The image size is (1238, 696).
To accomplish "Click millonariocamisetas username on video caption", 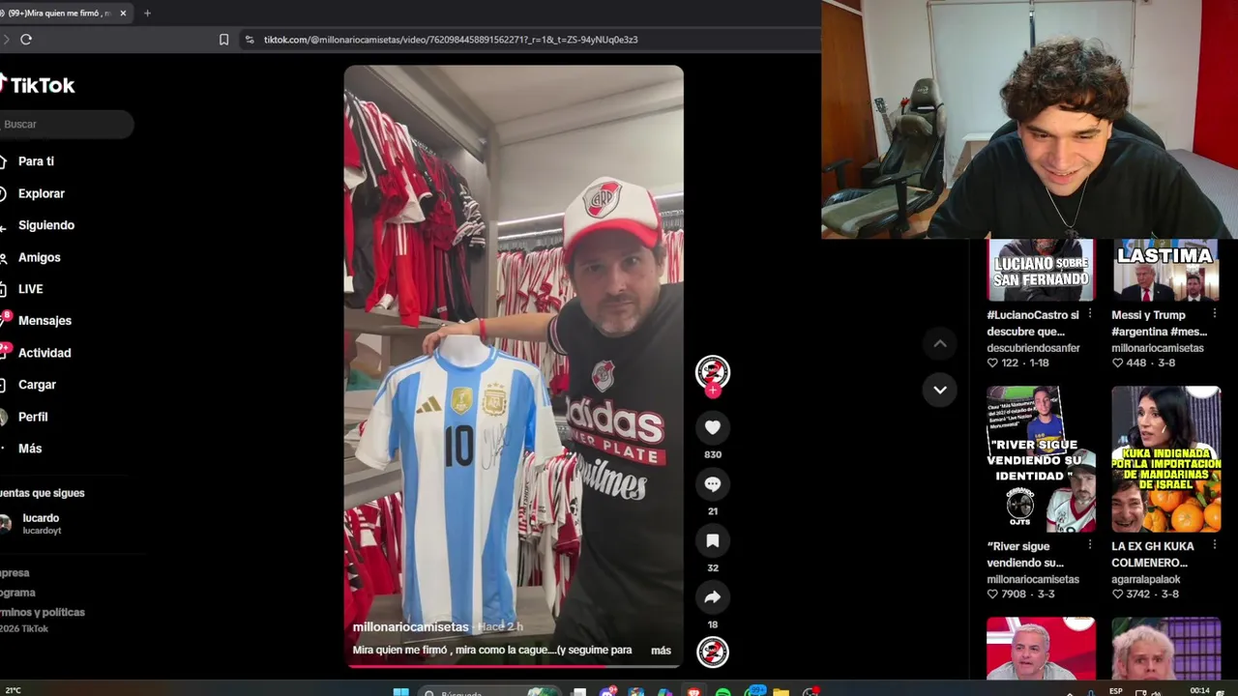I will click(410, 626).
